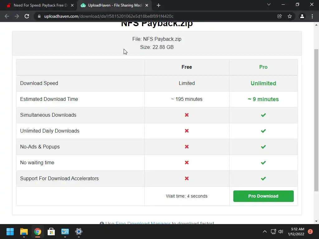Screen dimensions: 319x239
Task: Click Support For Download Accelerators label
Action: (x=60, y=178)
